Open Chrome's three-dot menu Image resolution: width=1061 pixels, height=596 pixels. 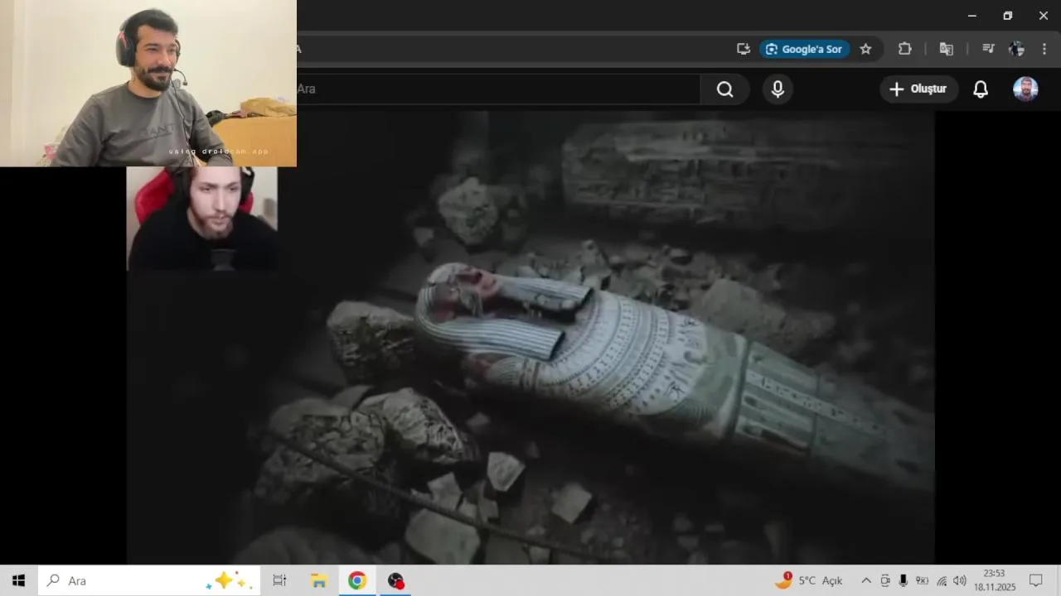(x=1045, y=49)
